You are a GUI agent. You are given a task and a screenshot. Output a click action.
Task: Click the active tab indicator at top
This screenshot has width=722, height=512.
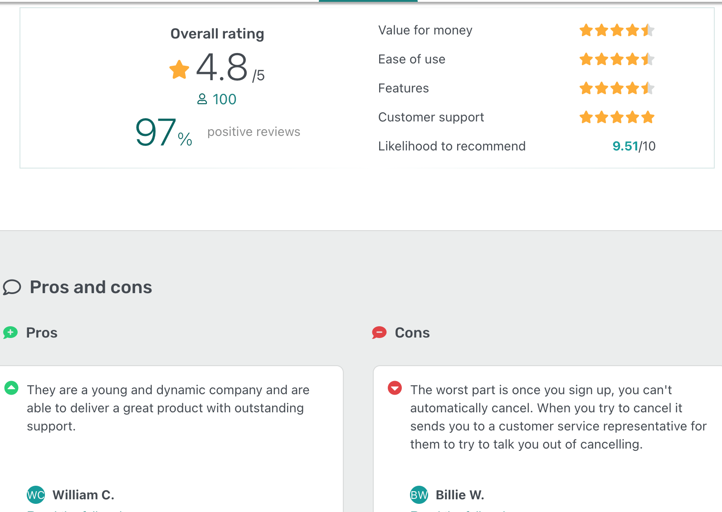[x=368, y=1]
